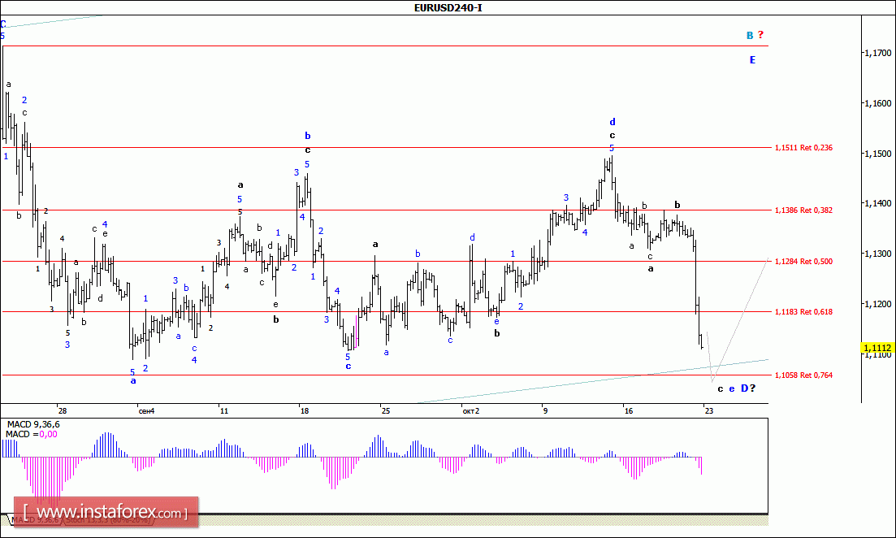The width and height of the screenshot is (896, 538).
Task: Click the 1,1183 Ret 0,618 level label
Action: pyautogui.click(x=803, y=311)
